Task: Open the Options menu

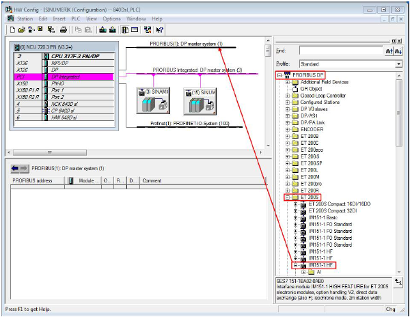Action: tap(111, 18)
